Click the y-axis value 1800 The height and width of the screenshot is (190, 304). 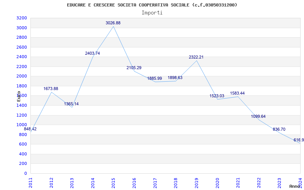pyautogui.click(x=22, y=86)
